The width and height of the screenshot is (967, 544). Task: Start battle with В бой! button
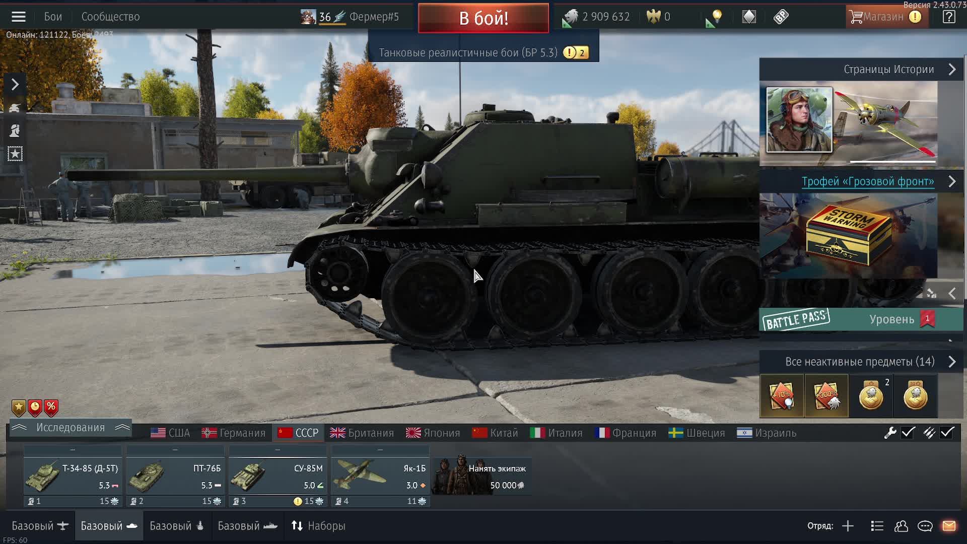pos(483,18)
